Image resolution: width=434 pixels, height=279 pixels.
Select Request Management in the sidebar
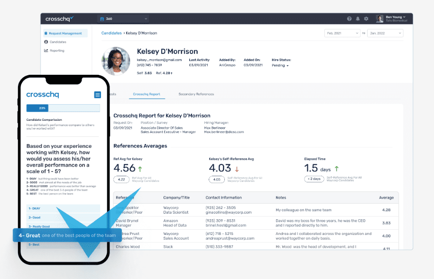pos(65,33)
